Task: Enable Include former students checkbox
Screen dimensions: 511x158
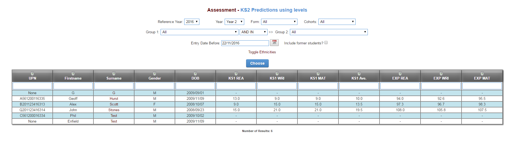Action: [x=326, y=43]
